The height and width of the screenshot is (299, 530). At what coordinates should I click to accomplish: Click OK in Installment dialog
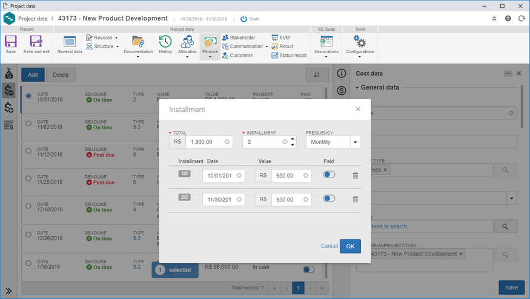350,246
